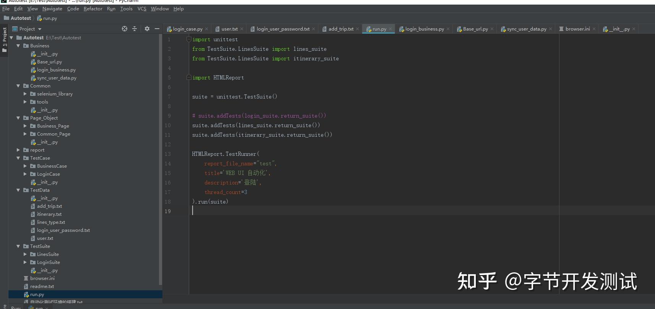The height and width of the screenshot is (309, 655).
Task: Expand the LoginSuite folder
Action: pos(25,262)
